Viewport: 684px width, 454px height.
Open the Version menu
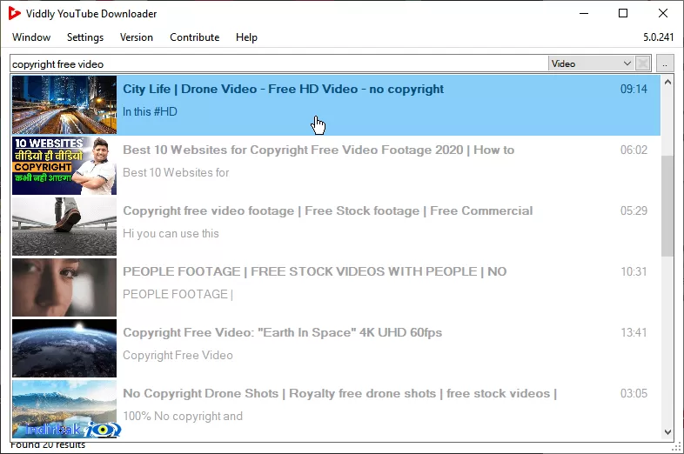[137, 37]
